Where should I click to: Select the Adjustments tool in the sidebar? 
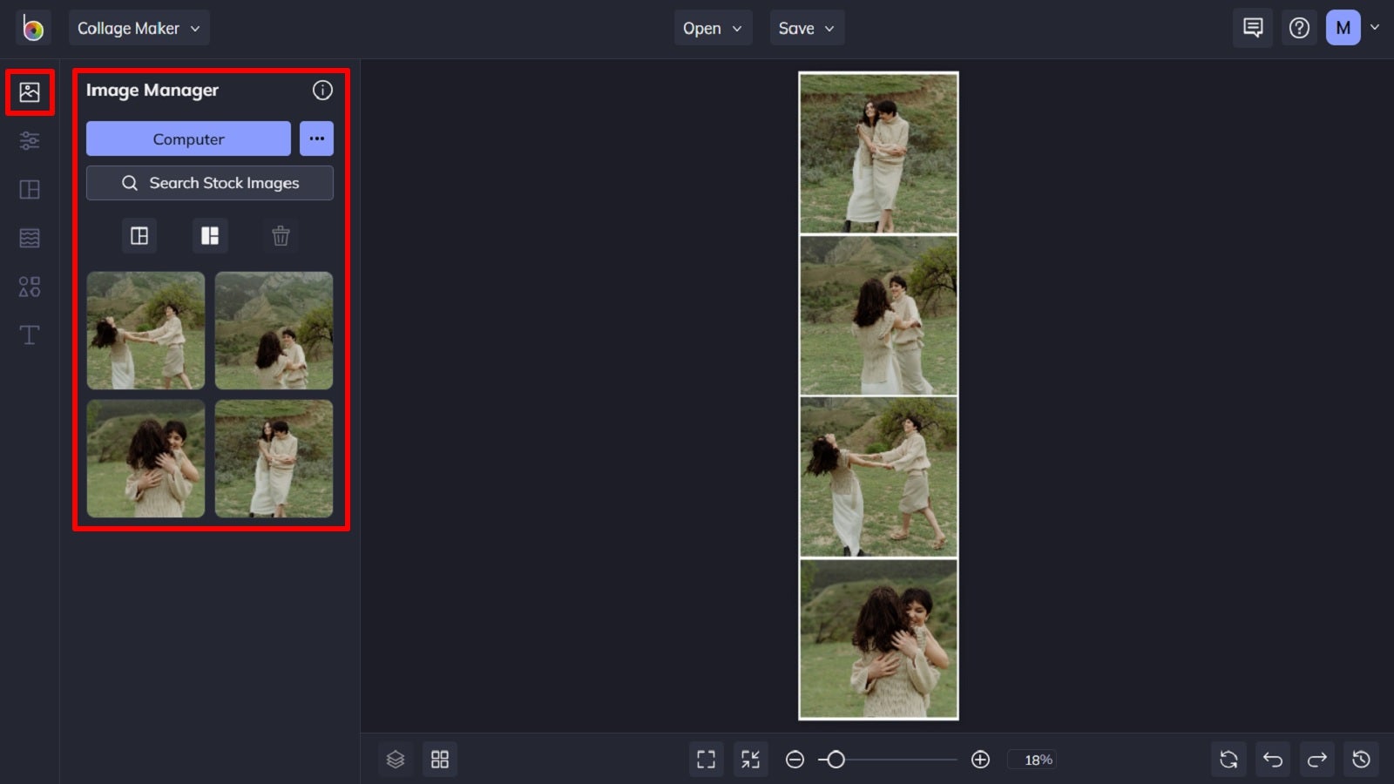(x=30, y=139)
